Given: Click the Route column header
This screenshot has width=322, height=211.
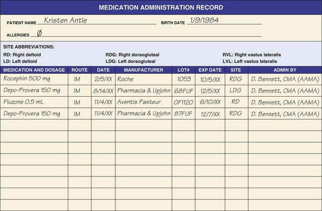Looking at the screenshot, I should coord(79,70).
